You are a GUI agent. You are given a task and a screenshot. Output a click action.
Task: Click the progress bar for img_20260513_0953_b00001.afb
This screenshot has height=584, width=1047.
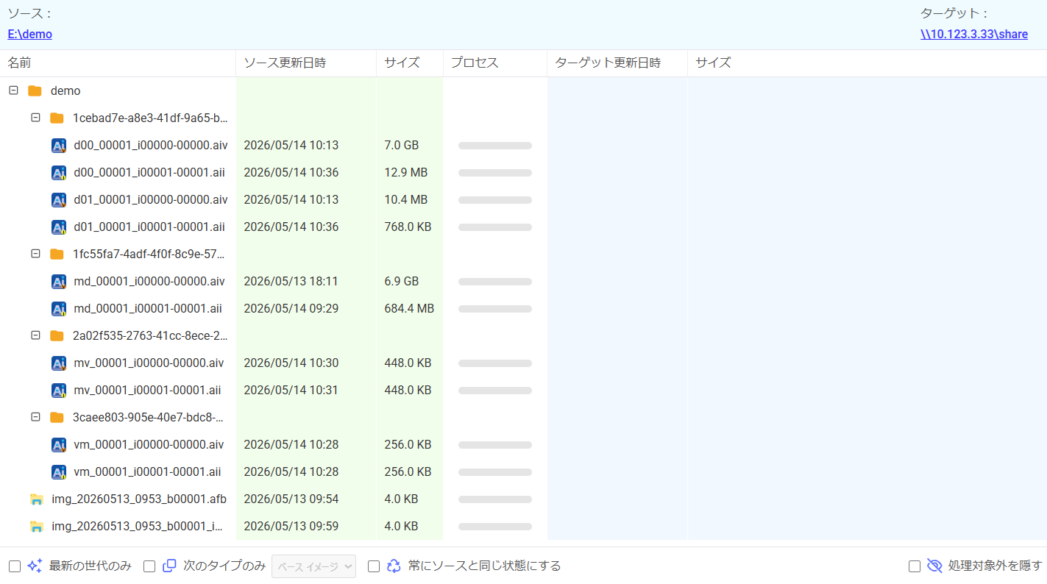click(x=495, y=499)
